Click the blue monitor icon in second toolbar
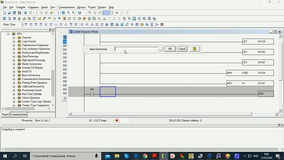This screenshot has height=160, width=284. click(134, 19)
